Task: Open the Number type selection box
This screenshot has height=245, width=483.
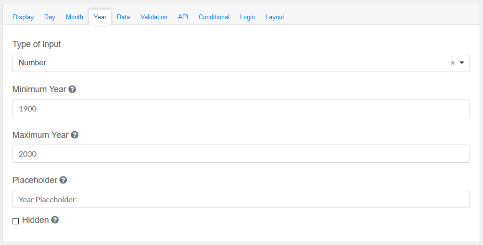Action: tap(231, 63)
